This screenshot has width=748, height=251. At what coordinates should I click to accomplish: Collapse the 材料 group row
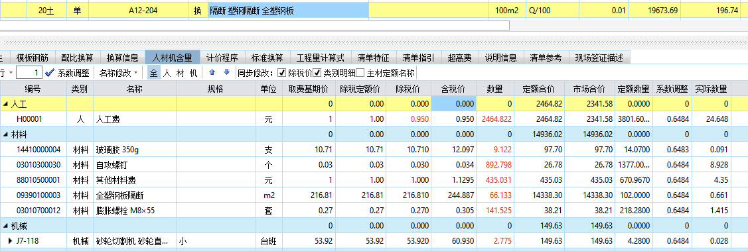(x=5, y=135)
